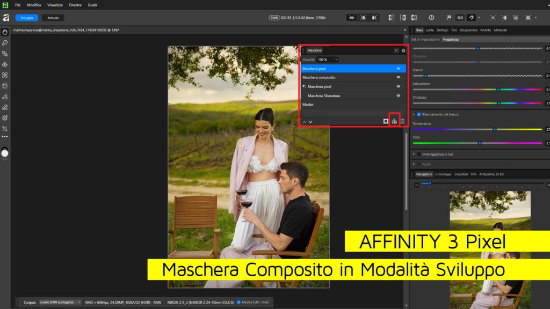Delete the selected mask with the trash icon
The image size is (550, 309).
coord(403,121)
